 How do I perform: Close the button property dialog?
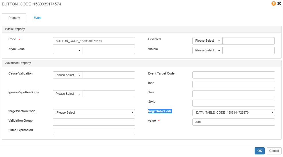tap(279, 4)
